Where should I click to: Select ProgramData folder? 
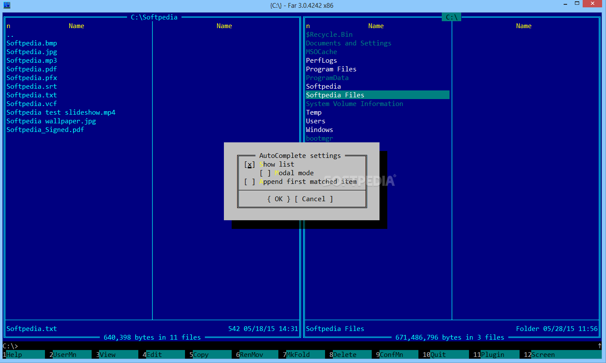(327, 78)
